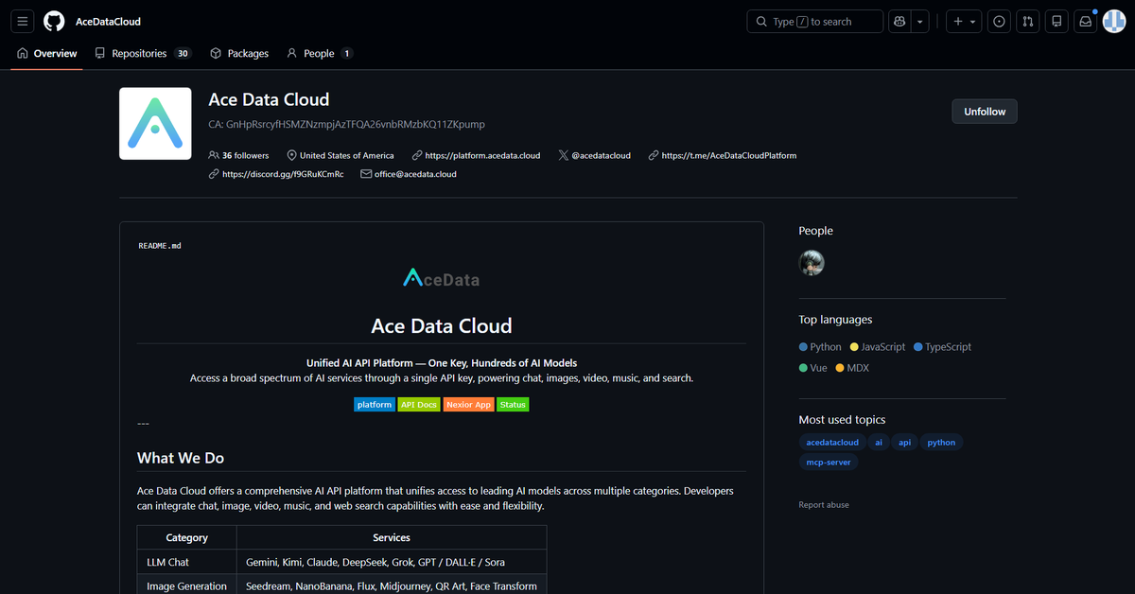Filter by MDX language
This screenshot has width=1135, height=594.
pyautogui.click(x=853, y=368)
